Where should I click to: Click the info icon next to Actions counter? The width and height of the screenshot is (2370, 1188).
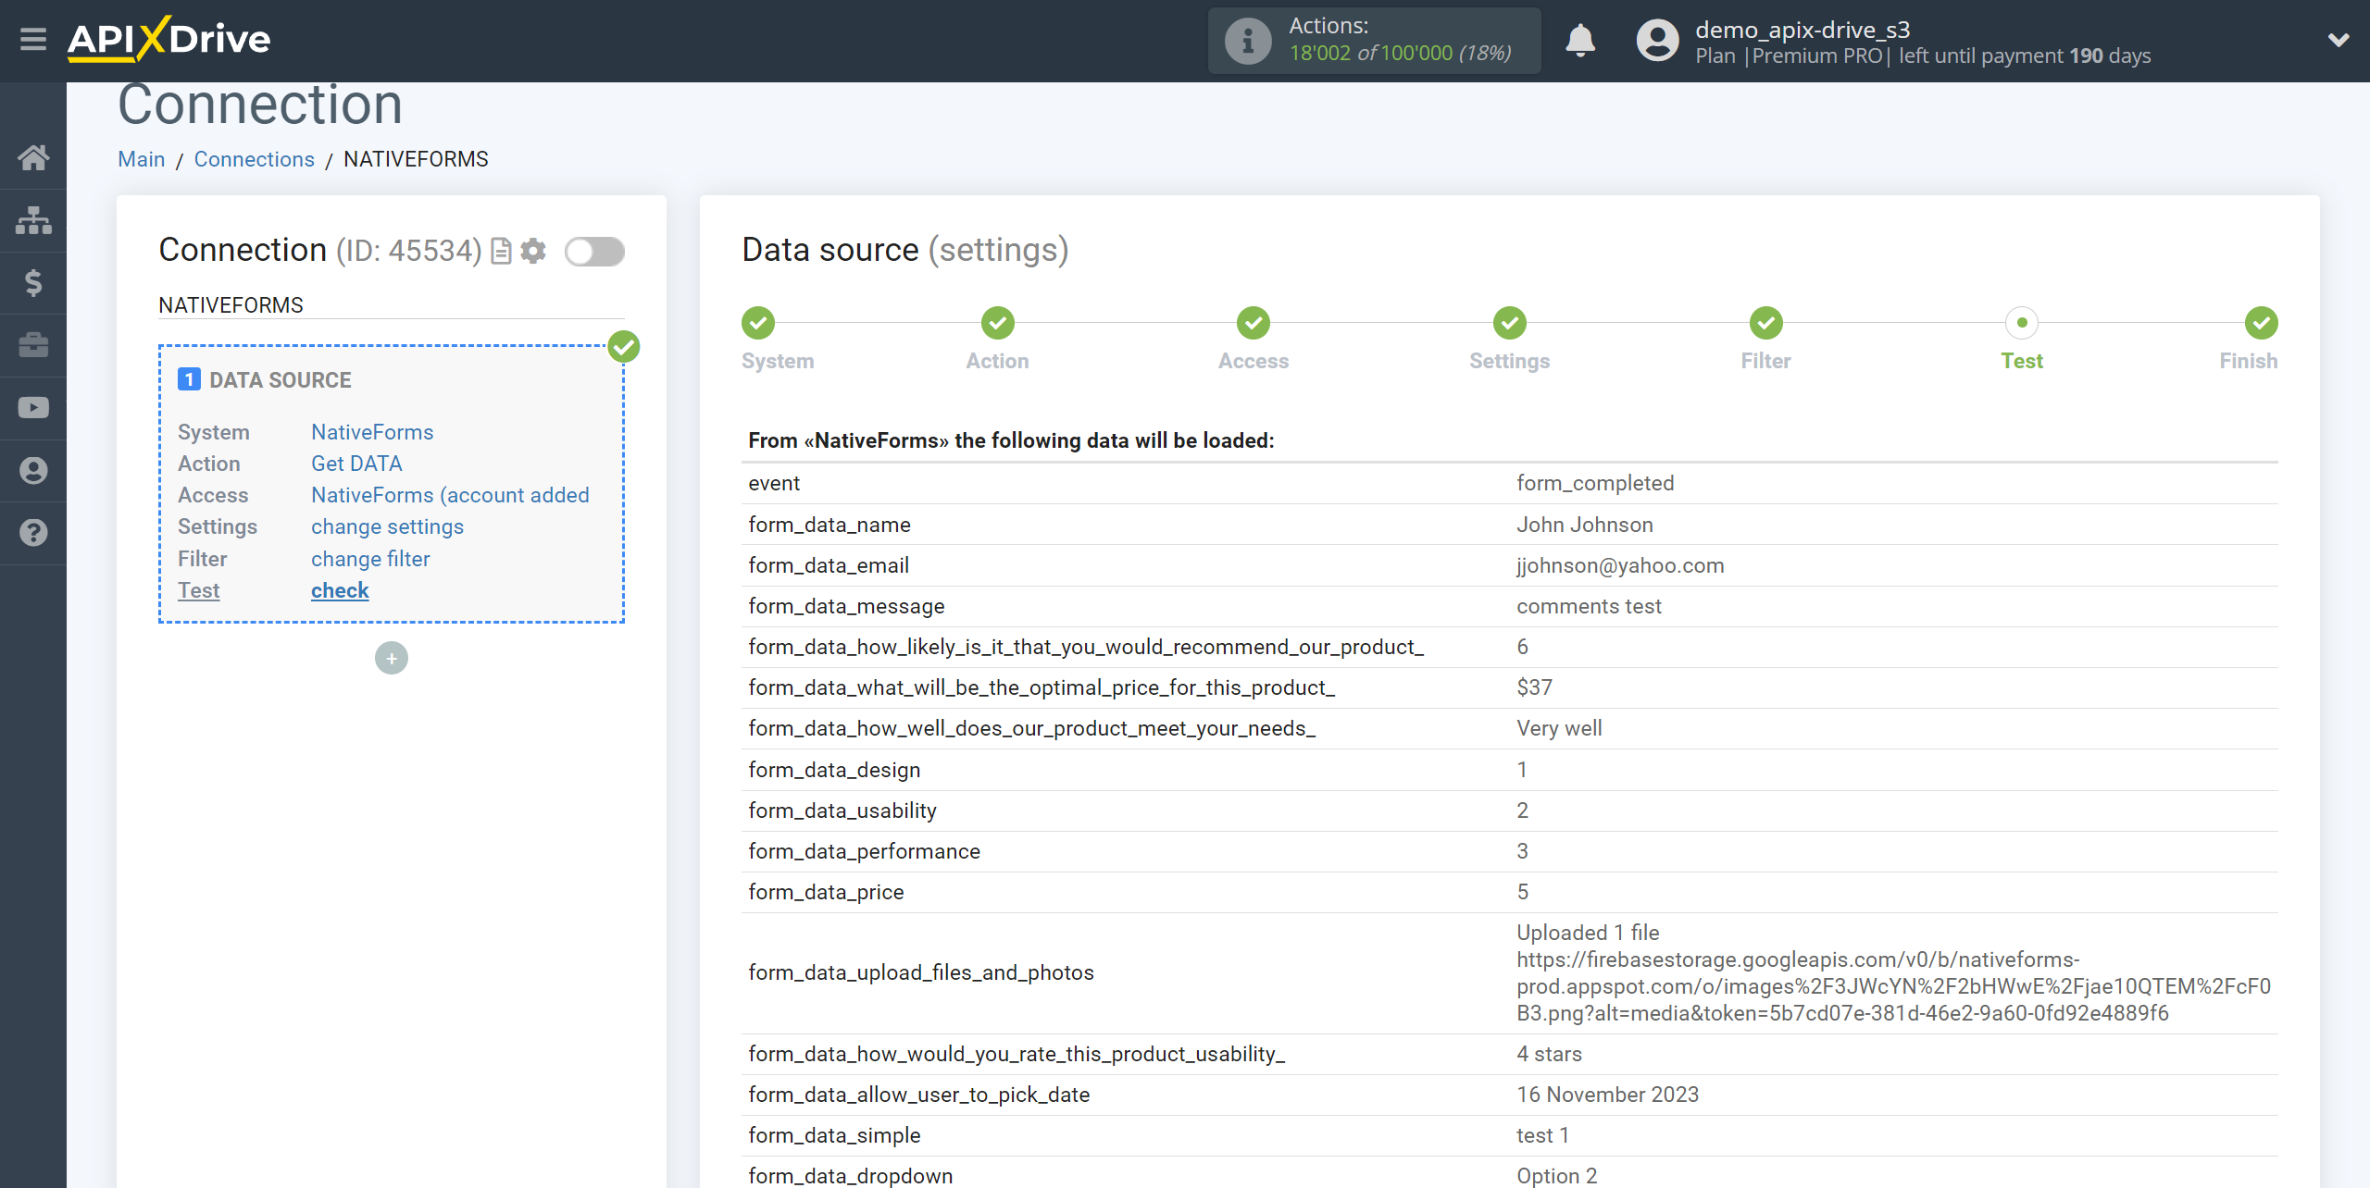(1245, 40)
